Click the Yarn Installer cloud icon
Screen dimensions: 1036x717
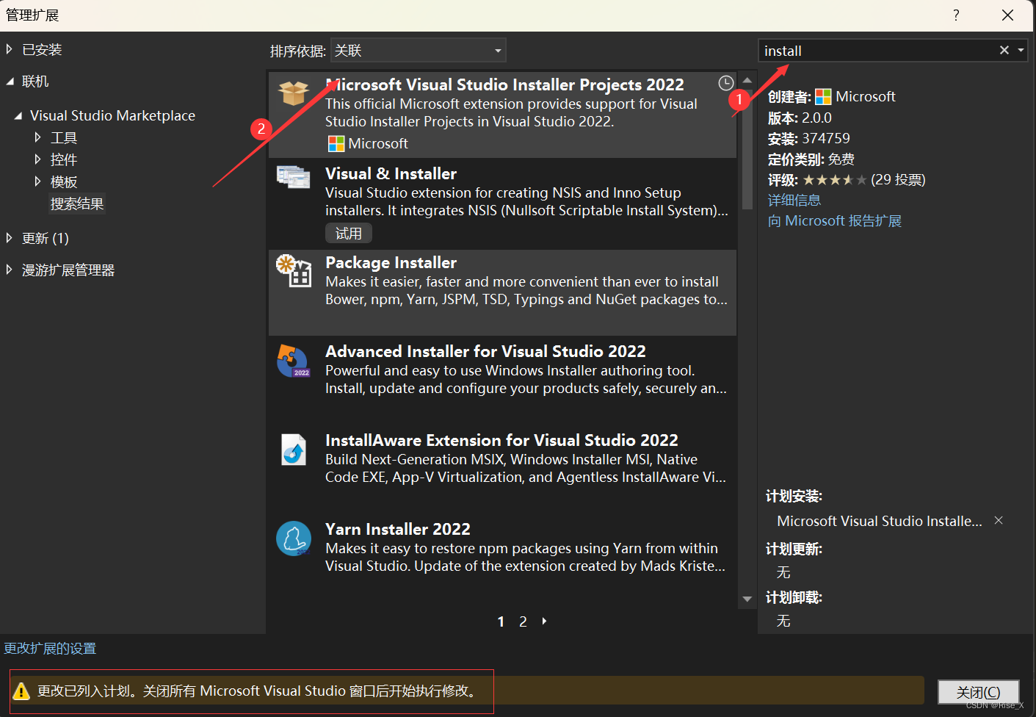click(x=294, y=538)
